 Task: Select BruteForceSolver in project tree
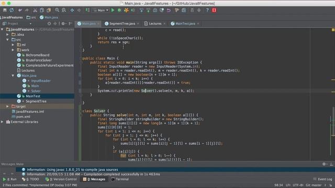click(x=39, y=60)
